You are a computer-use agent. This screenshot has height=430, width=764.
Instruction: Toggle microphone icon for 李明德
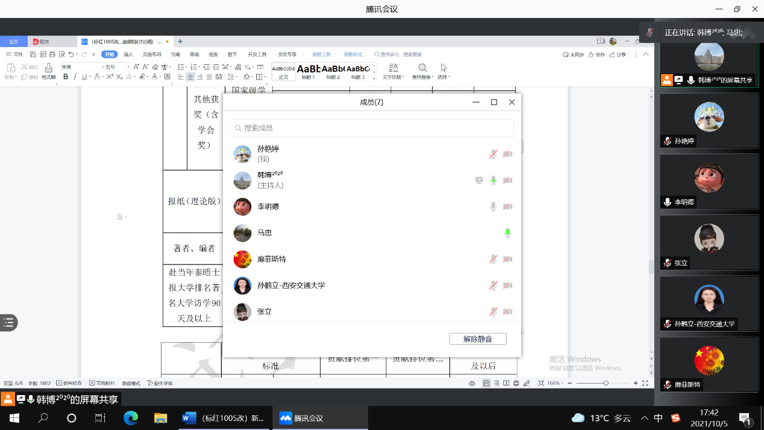493,207
